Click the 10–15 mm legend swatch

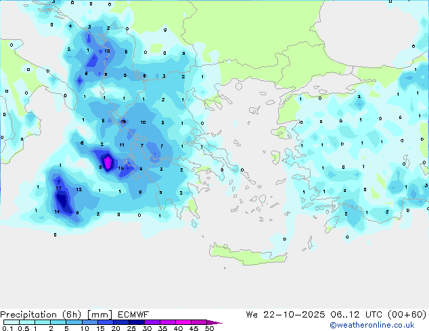coord(89,322)
